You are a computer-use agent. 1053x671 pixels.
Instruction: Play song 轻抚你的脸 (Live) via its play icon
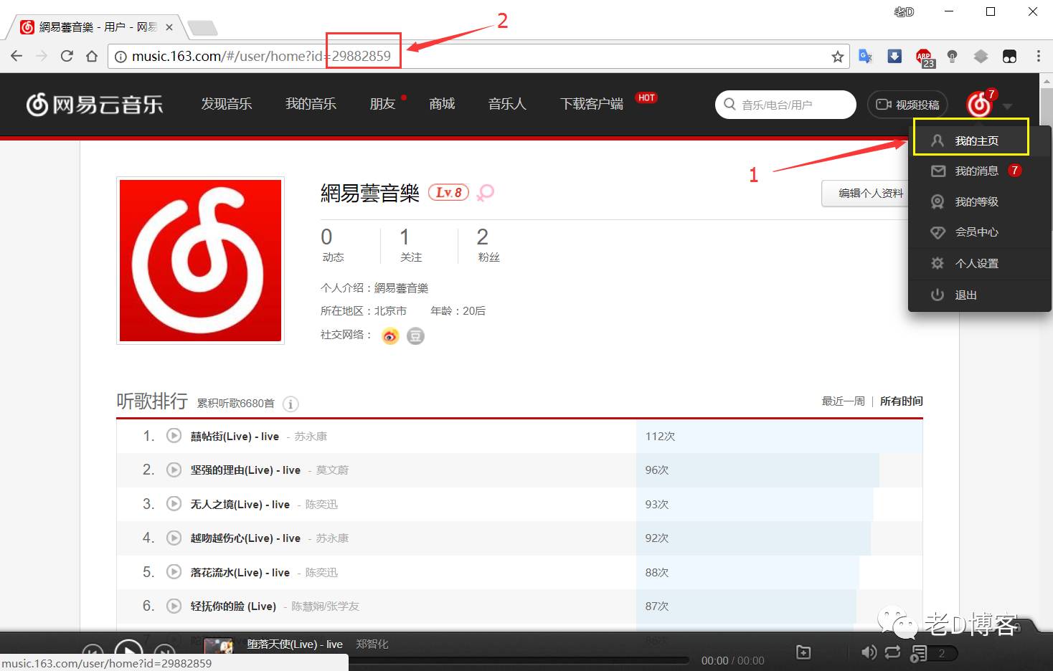[x=174, y=606]
